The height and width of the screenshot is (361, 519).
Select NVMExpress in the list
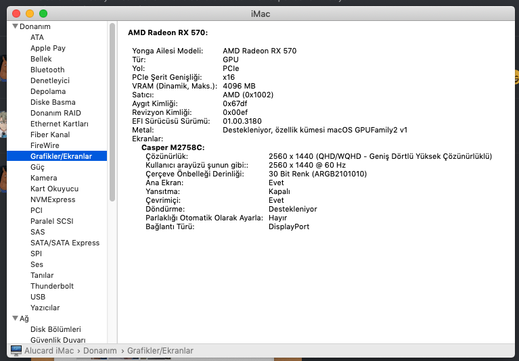(x=53, y=199)
